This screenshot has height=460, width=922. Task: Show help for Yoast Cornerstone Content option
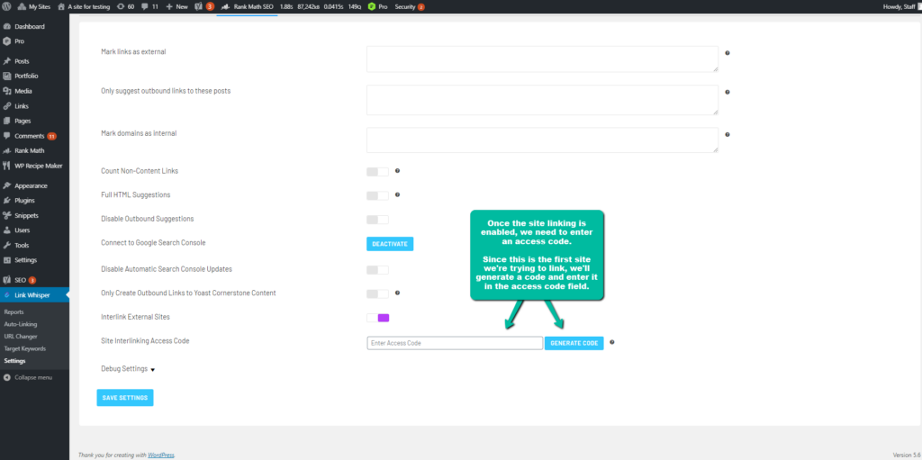397,293
